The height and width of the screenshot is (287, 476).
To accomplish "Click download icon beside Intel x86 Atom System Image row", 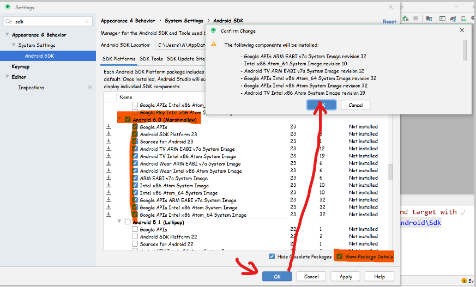I will pos(109,185).
